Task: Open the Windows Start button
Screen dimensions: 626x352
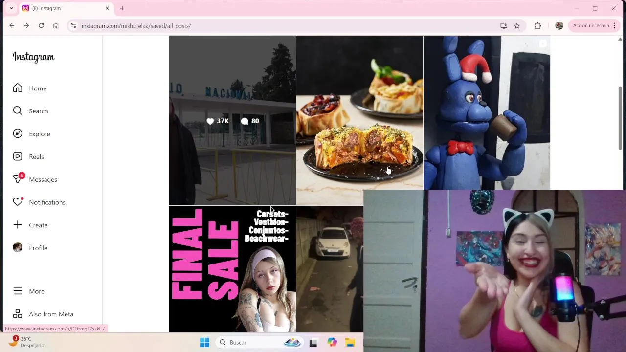Action: point(204,342)
